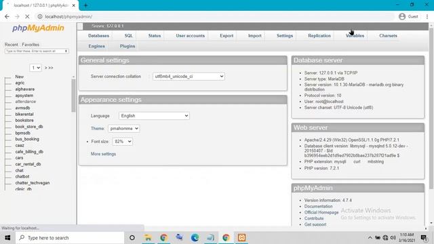This screenshot has width=434, height=244.
Task: Select New in the database tree
Action: (20, 77)
